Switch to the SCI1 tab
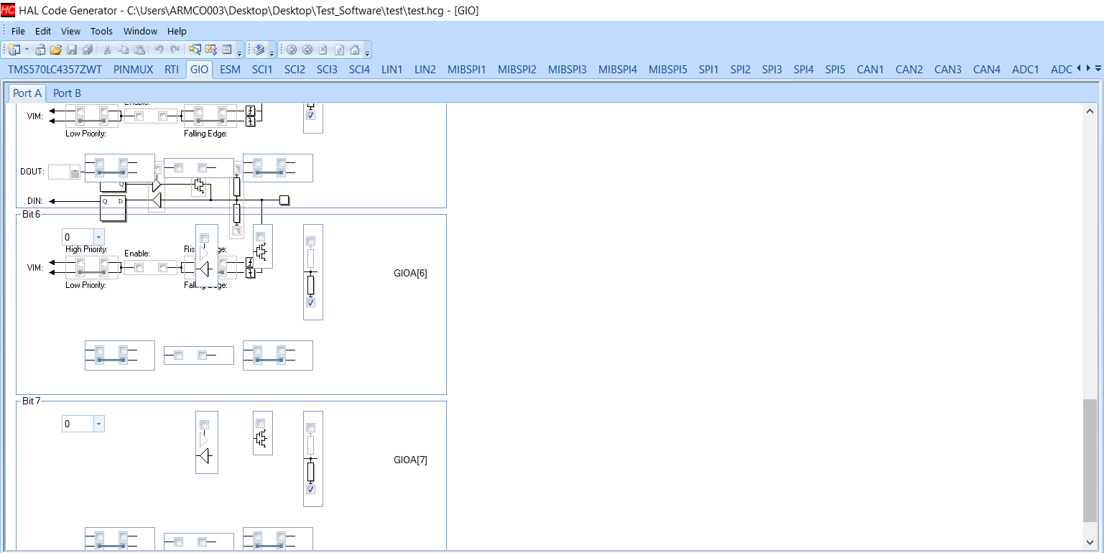 [262, 70]
